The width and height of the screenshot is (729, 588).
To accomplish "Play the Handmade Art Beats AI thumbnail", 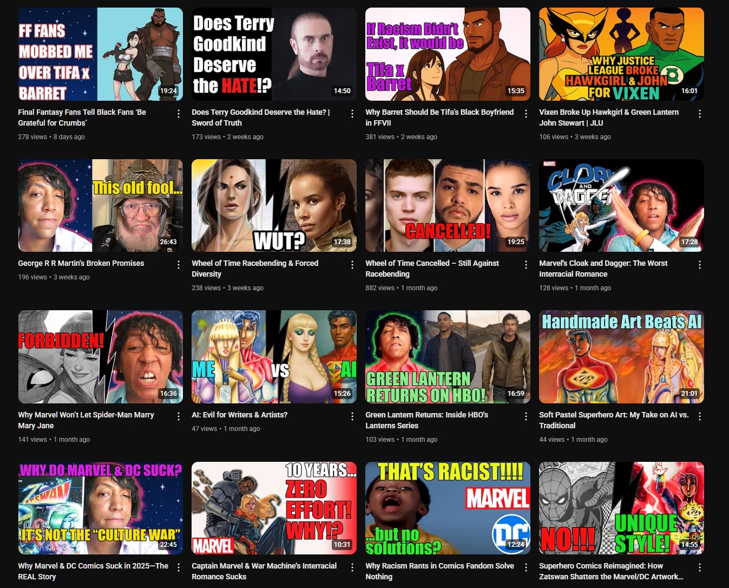I will (622, 357).
